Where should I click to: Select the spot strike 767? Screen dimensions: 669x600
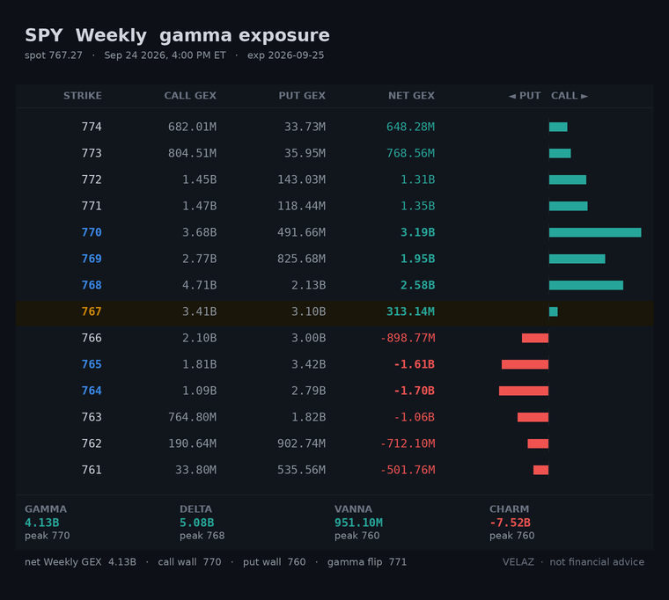coord(92,311)
